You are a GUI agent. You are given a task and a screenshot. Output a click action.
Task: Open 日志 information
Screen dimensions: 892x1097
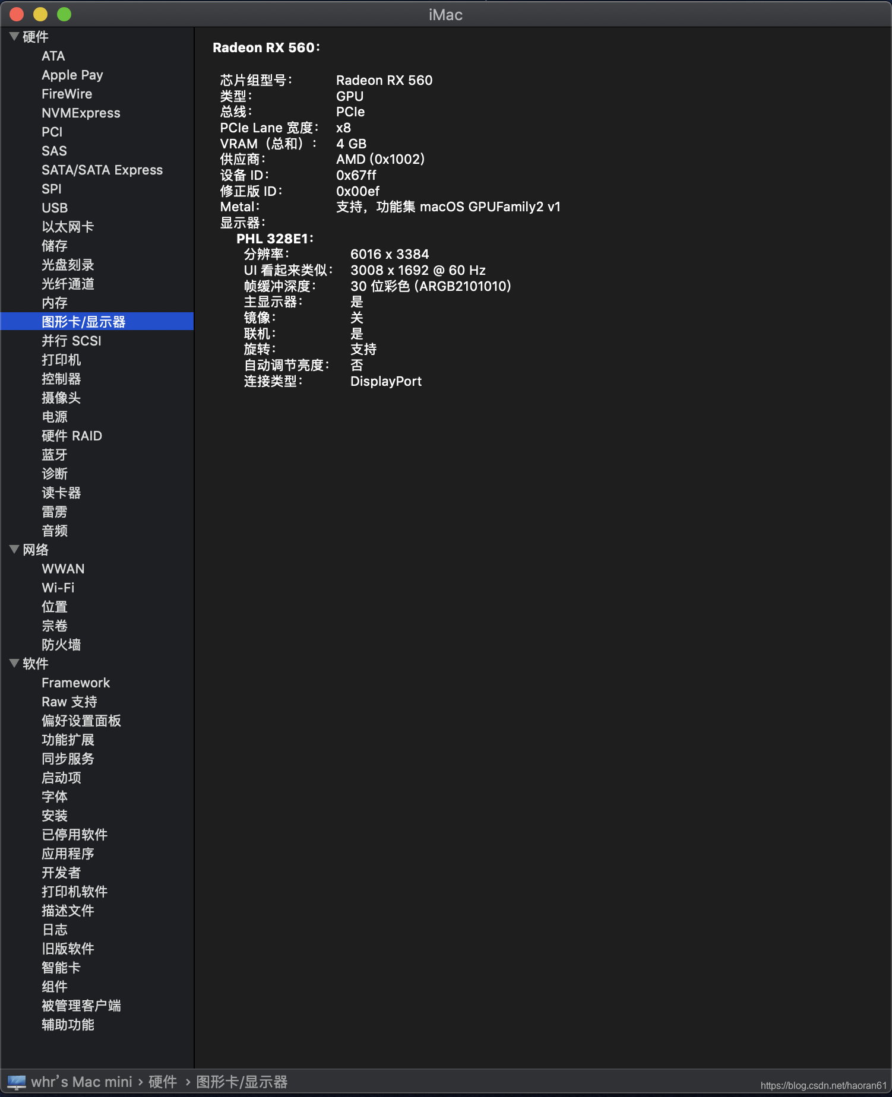(55, 930)
